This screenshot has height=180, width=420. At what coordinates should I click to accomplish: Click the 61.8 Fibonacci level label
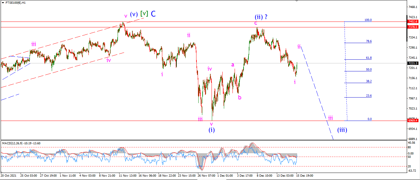(369, 58)
